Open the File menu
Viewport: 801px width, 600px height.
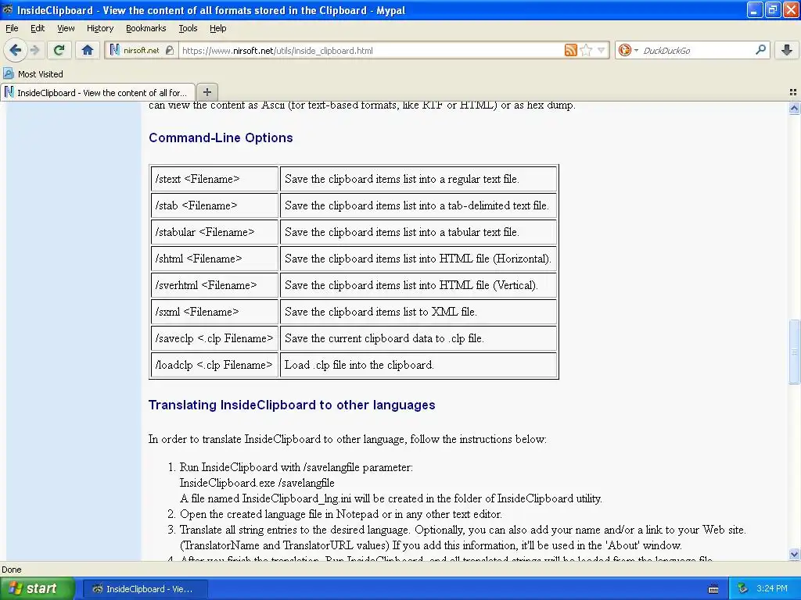[12, 28]
